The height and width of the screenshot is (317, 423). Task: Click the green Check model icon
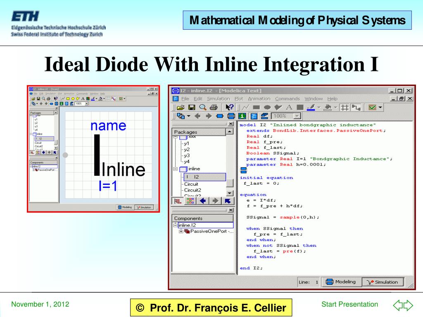[x=372, y=108]
